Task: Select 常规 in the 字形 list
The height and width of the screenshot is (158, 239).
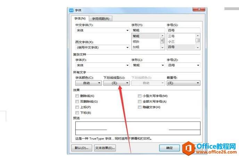Action: click(x=146, y=36)
